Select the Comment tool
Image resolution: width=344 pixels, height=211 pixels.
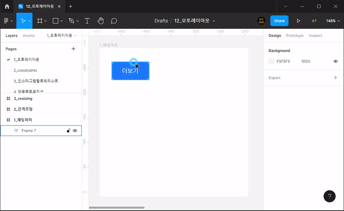114,21
